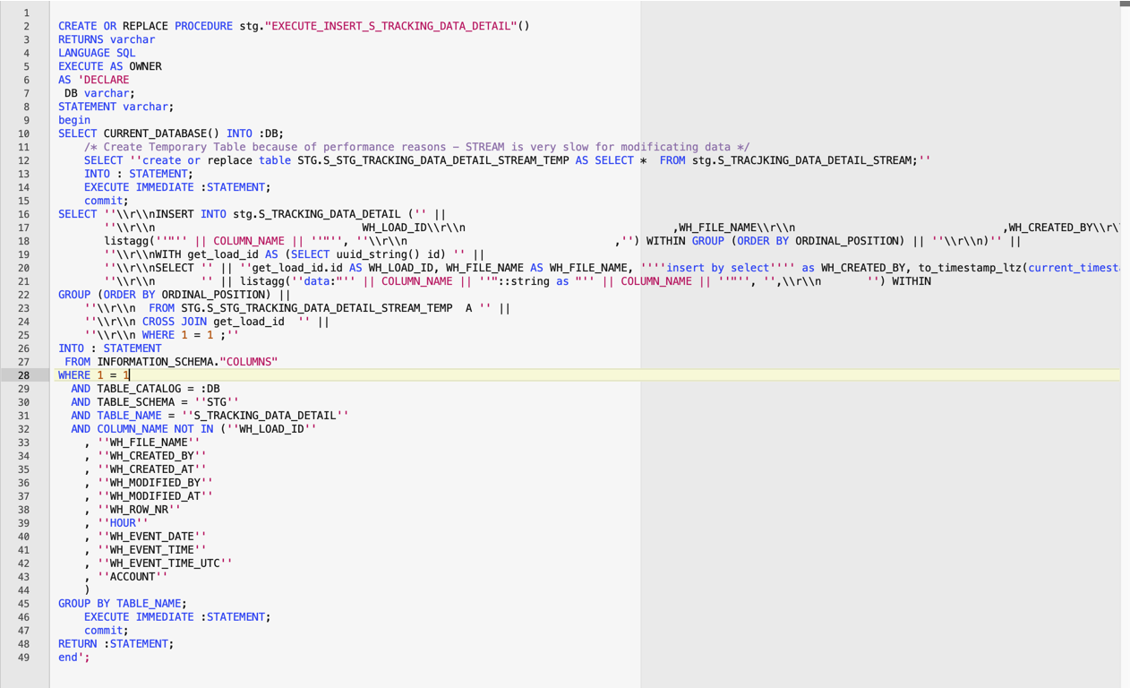Viewport: 1130px width, 688px height.
Task: Click line number 49 in the gutter
Action: [25, 658]
